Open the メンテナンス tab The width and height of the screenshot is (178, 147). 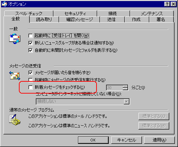(152, 14)
